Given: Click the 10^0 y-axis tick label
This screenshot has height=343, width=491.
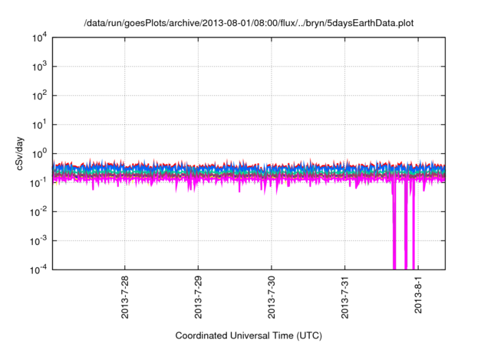Looking at the screenshot, I should pos(39,154).
